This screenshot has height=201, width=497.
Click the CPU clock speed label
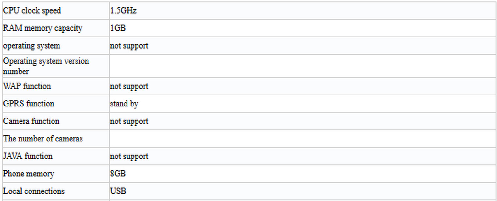(32, 10)
